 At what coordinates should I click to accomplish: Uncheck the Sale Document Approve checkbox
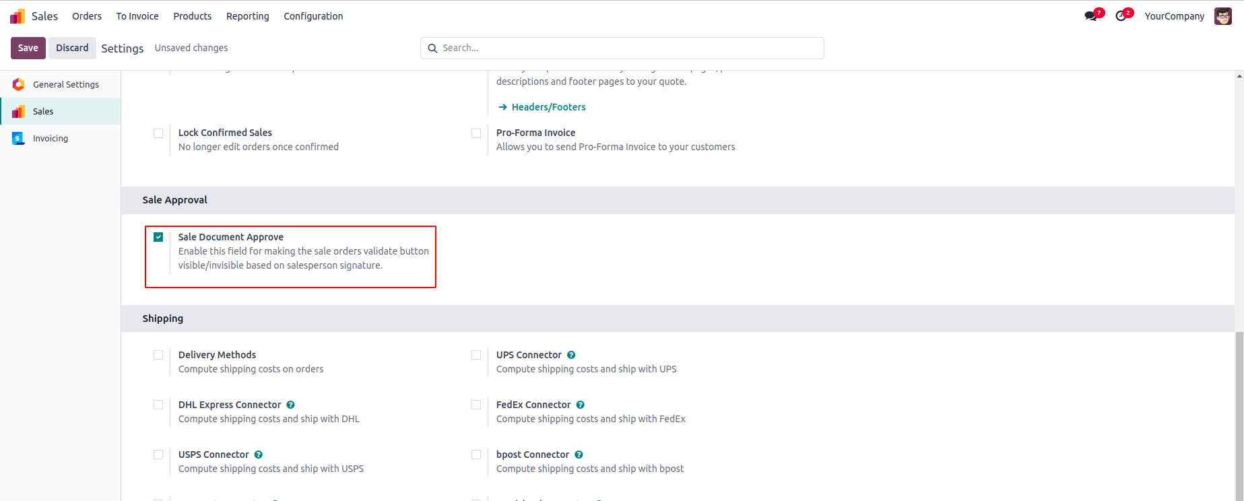coord(158,237)
